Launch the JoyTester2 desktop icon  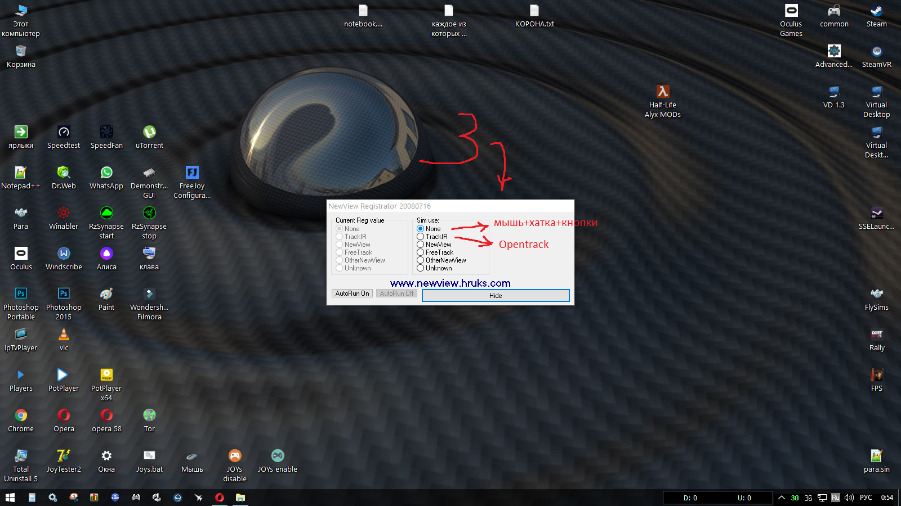click(64, 462)
